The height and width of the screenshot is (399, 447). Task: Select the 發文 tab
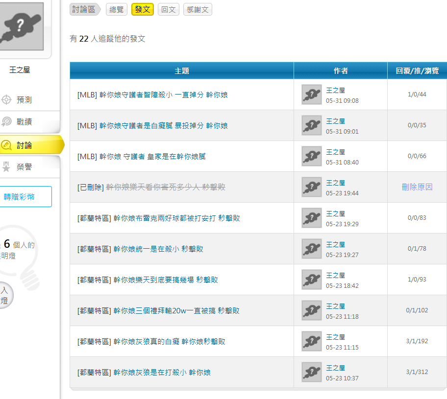click(143, 9)
